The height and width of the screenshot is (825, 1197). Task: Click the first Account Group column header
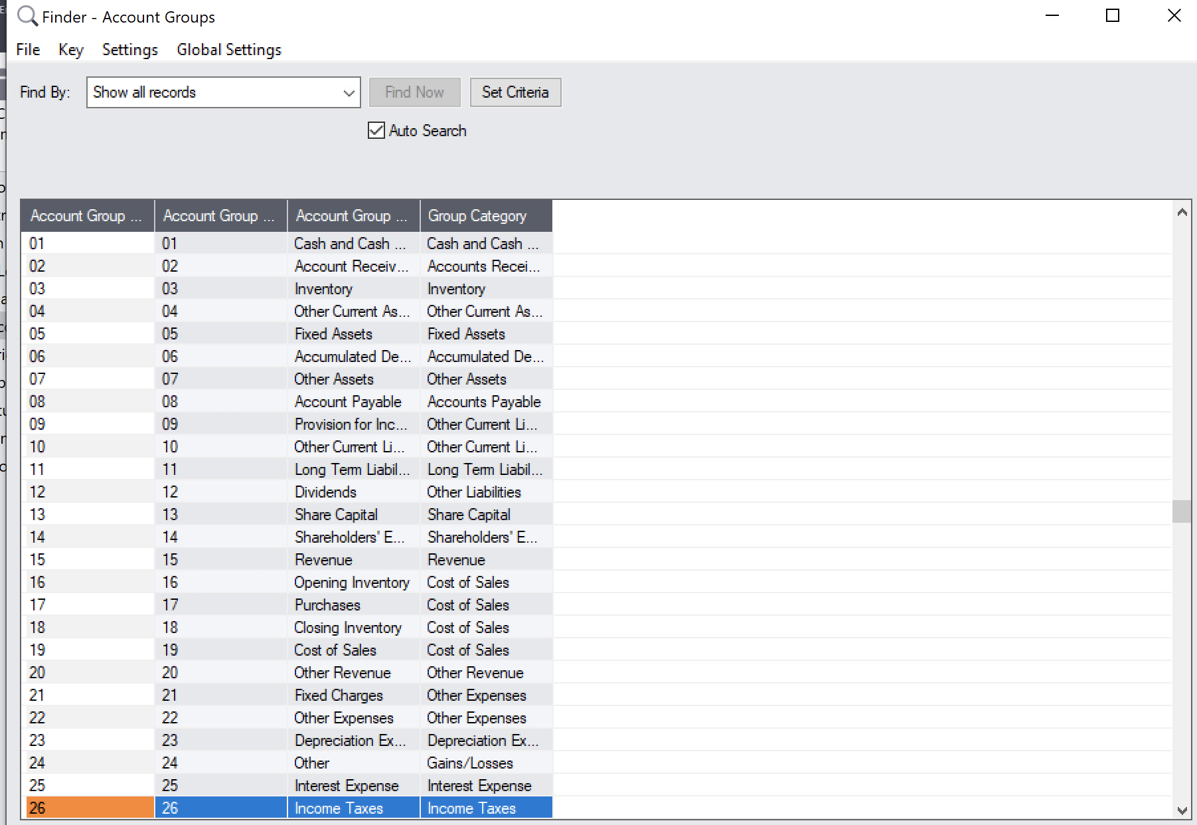point(88,216)
